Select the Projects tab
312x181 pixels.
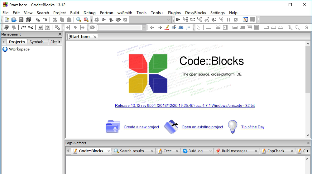17,42
